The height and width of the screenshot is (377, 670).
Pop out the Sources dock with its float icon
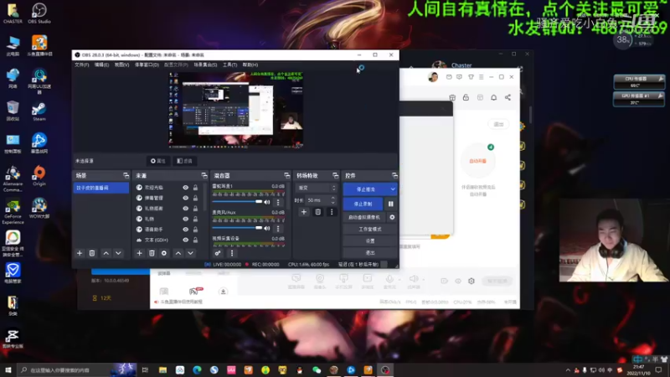click(x=204, y=176)
